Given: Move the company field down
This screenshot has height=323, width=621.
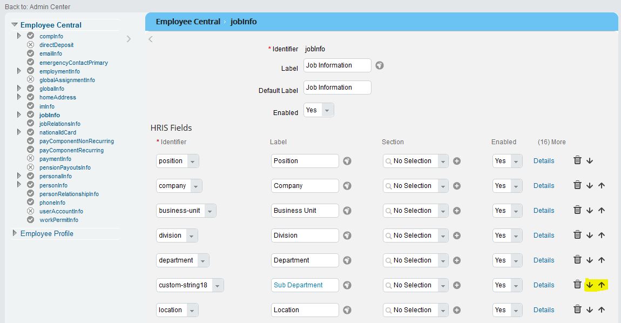Looking at the screenshot, I should 590,186.
